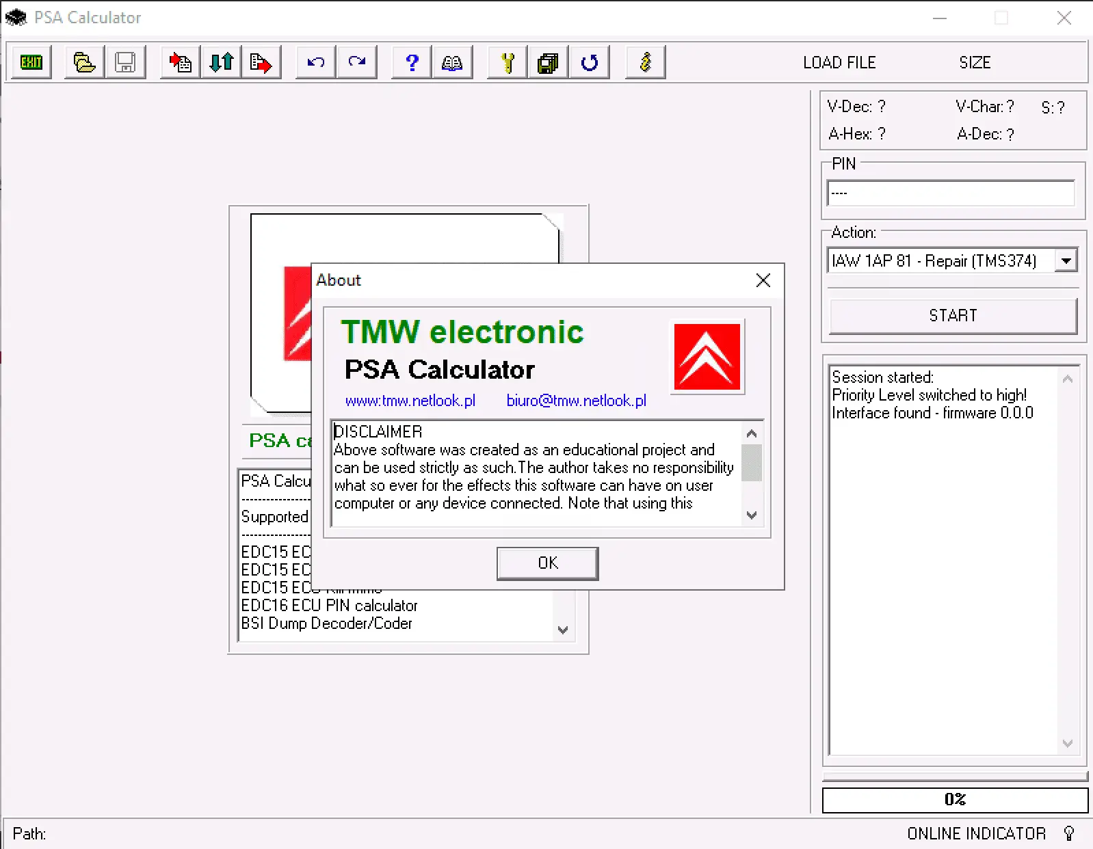This screenshot has width=1093, height=849.
Task: Click 'BSI Dump Decoder/Coder' list line
Action: [x=326, y=623]
